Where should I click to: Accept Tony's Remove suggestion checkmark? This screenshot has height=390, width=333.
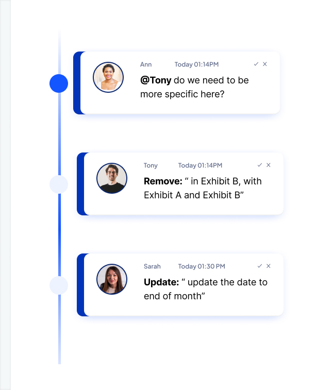[x=260, y=165]
